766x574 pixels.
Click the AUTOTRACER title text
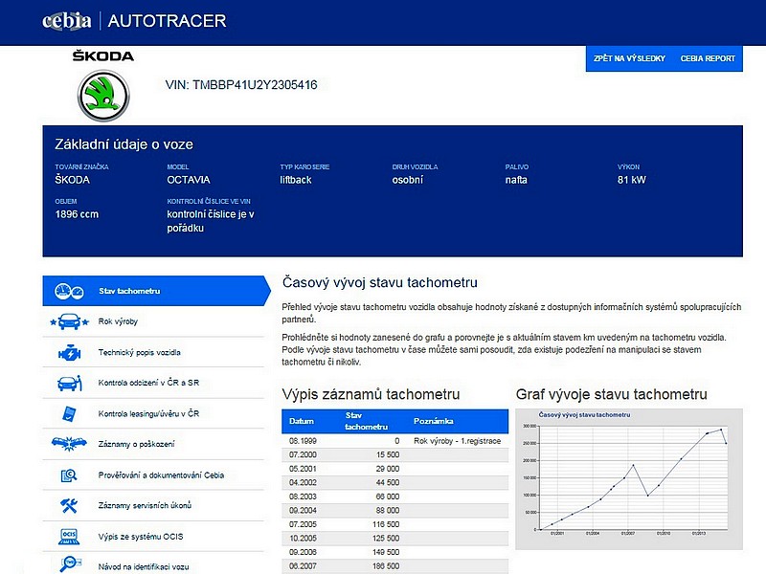click(x=167, y=21)
